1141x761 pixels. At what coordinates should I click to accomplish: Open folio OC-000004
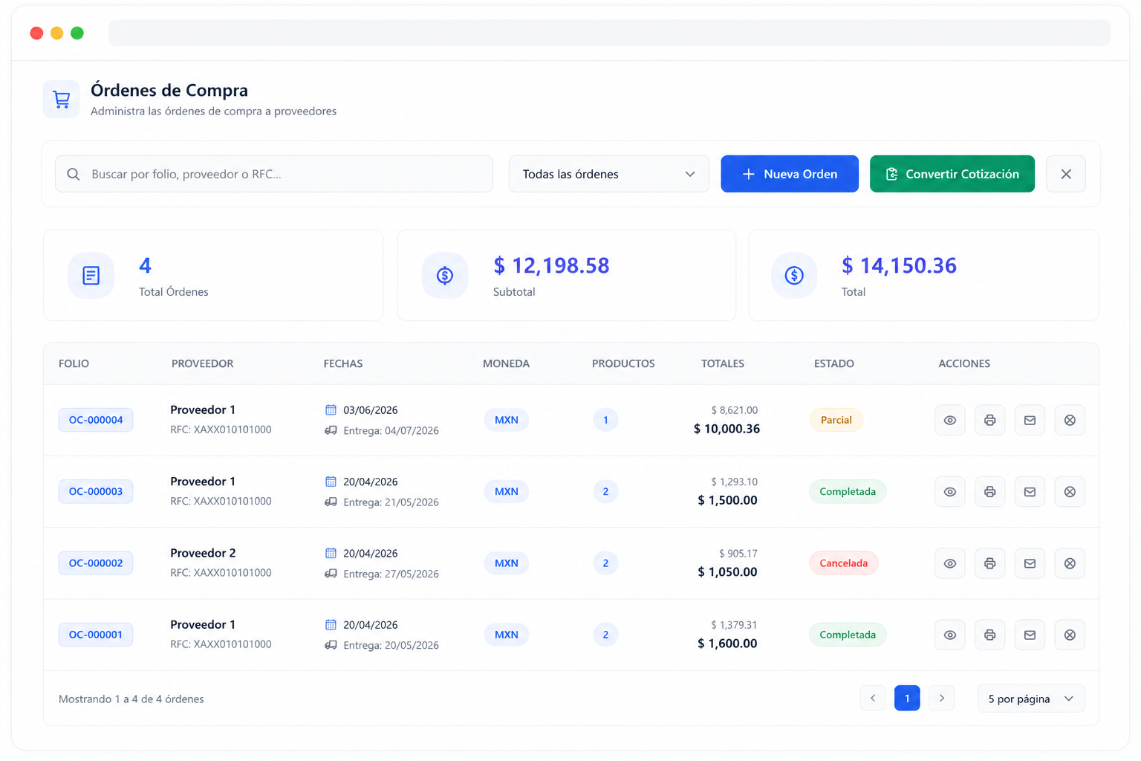[96, 420]
